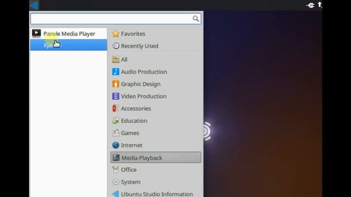
Task: Select the highlighted Xjadeo entry
Action: click(x=69, y=45)
